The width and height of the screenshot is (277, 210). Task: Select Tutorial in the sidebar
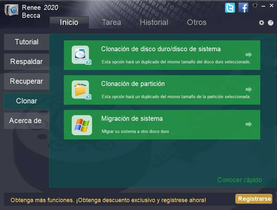(27, 42)
